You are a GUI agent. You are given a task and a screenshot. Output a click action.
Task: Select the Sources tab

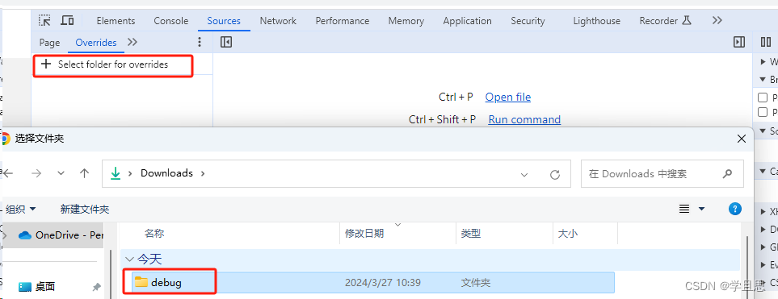tap(224, 21)
